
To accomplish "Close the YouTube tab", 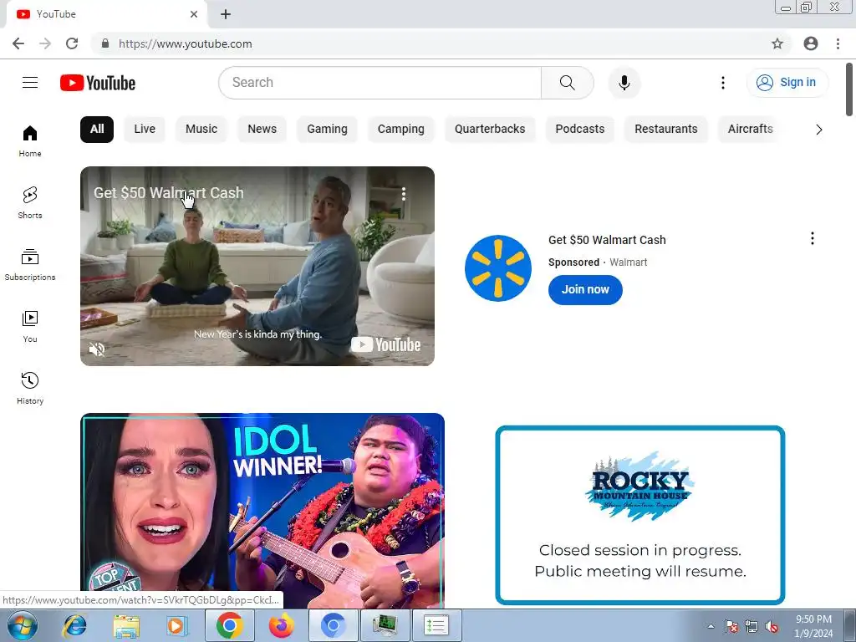I will click(x=194, y=14).
